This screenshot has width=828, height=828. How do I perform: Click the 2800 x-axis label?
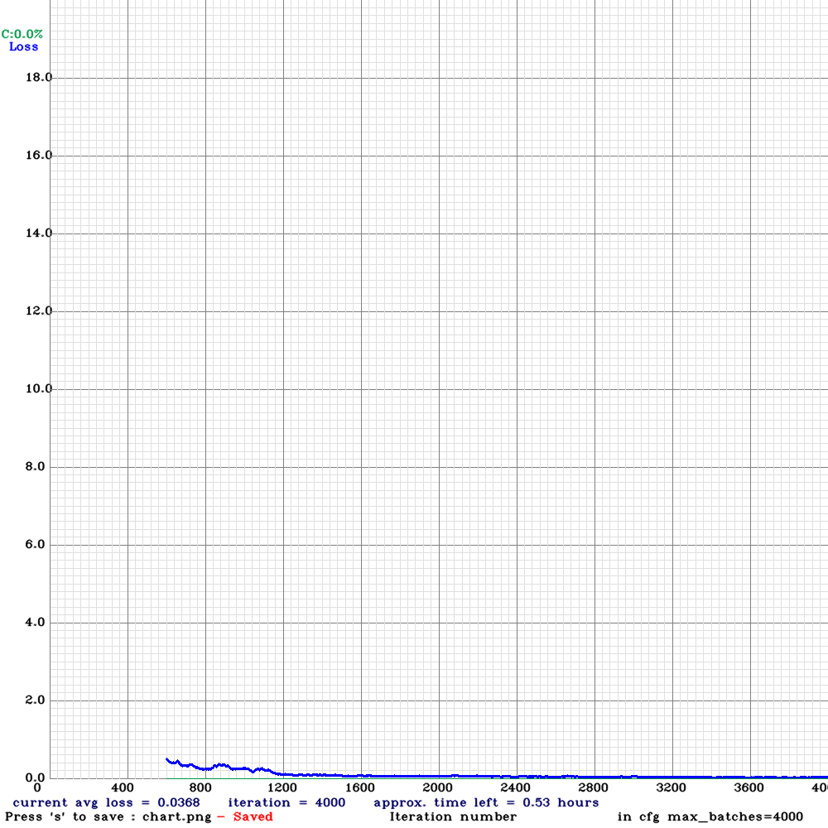pyautogui.click(x=594, y=787)
